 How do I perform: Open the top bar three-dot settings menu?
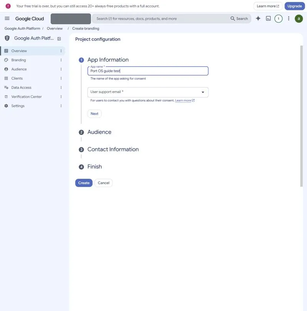[x=289, y=18]
